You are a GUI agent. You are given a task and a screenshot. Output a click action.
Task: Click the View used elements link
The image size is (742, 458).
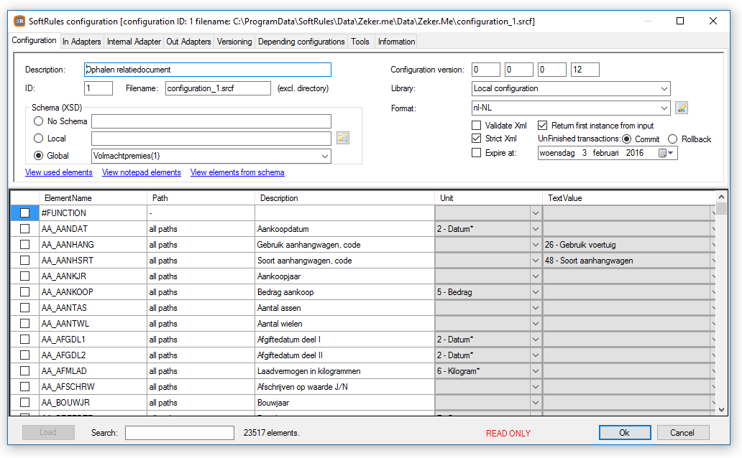pos(59,172)
